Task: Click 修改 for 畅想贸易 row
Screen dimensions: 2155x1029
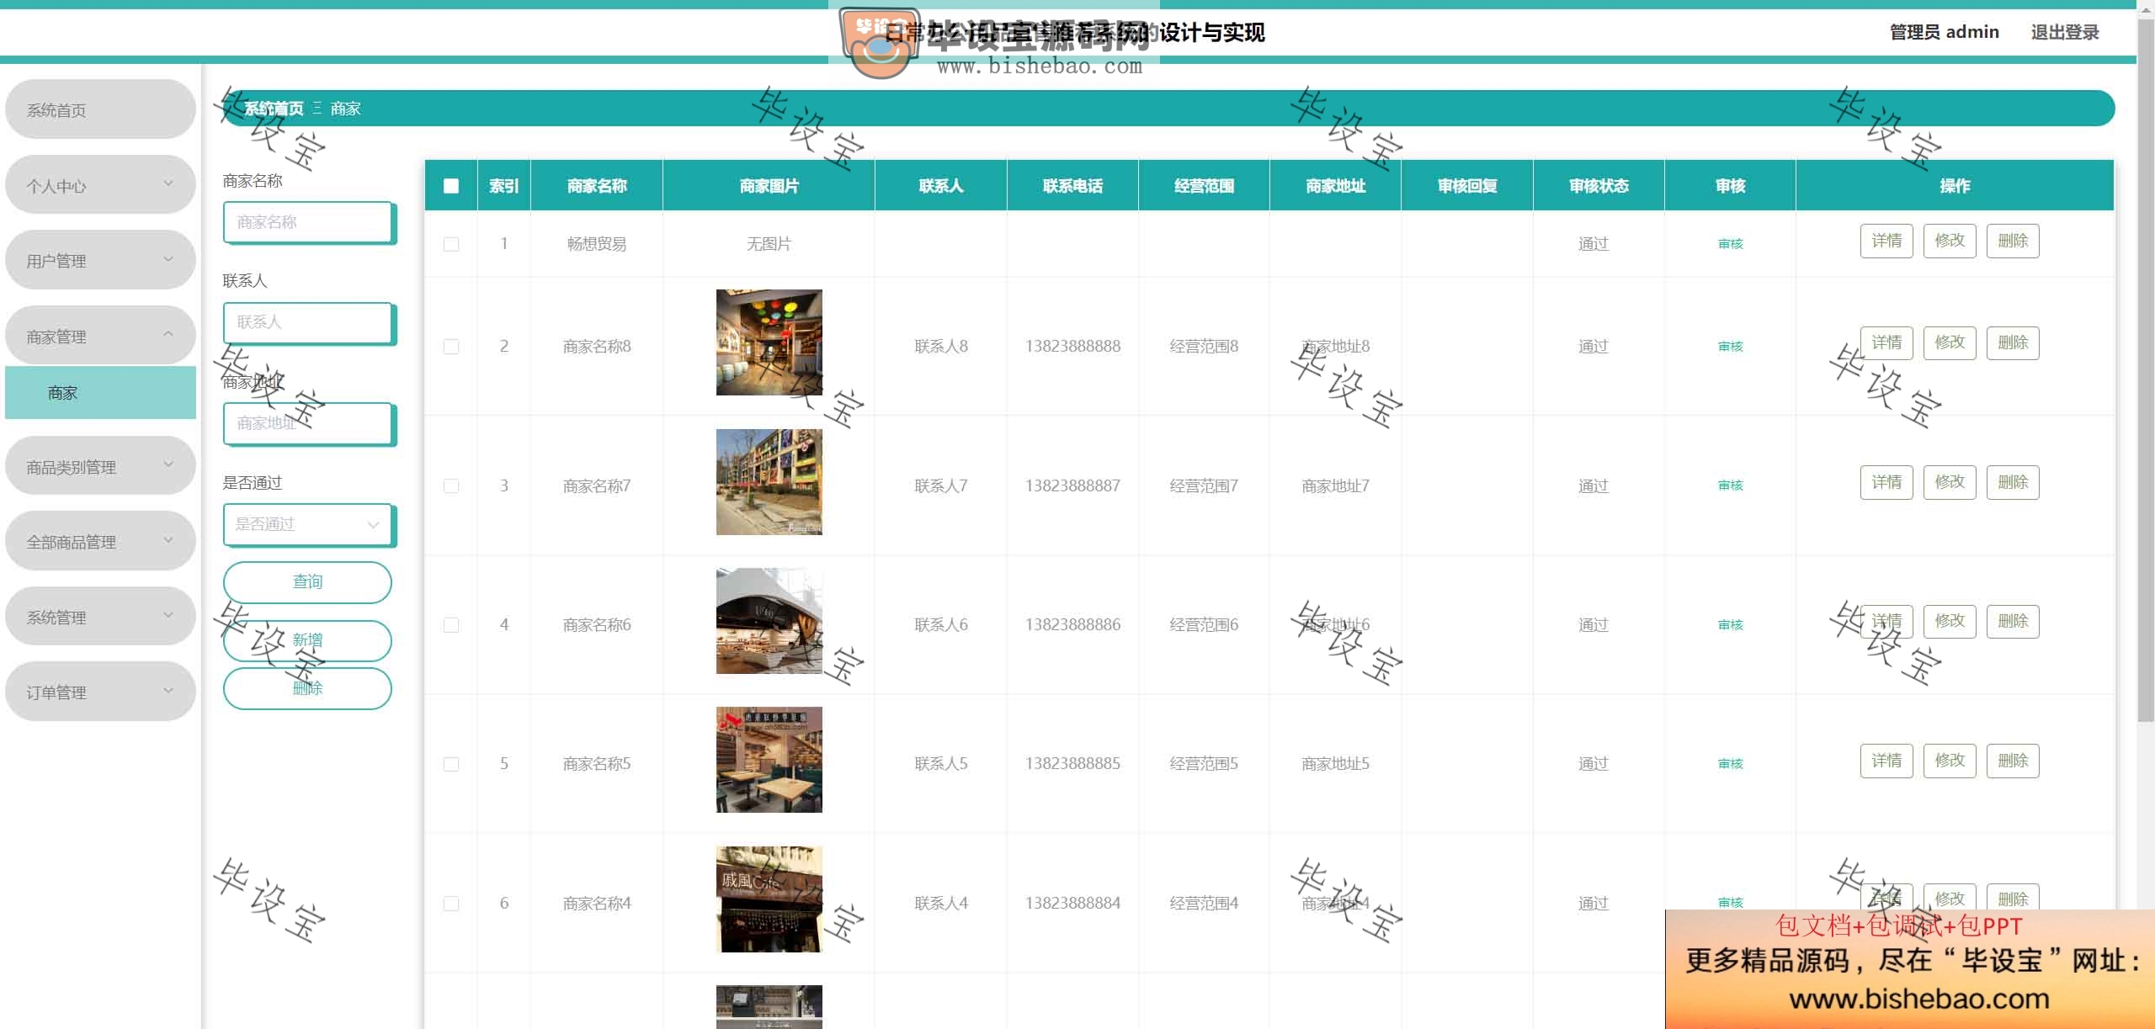Action: pyautogui.click(x=1950, y=241)
